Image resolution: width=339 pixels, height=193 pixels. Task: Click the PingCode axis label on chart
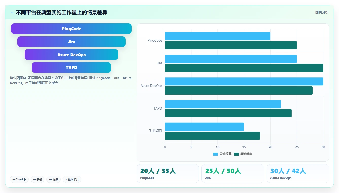pos(155,41)
